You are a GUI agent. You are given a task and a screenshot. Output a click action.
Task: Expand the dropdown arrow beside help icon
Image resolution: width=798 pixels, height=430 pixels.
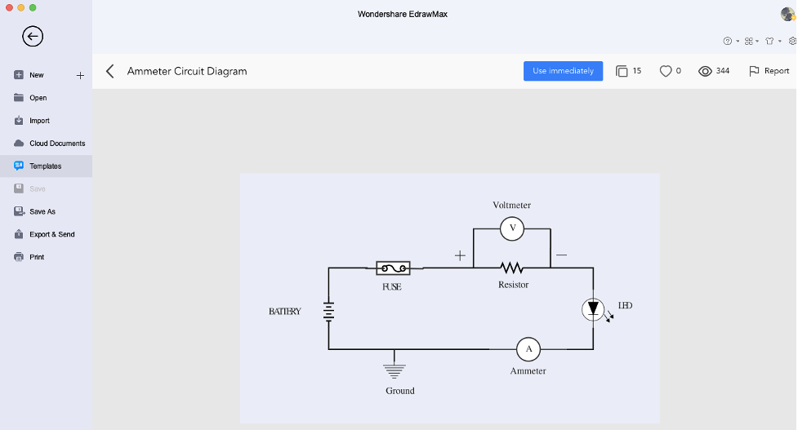click(738, 41)
